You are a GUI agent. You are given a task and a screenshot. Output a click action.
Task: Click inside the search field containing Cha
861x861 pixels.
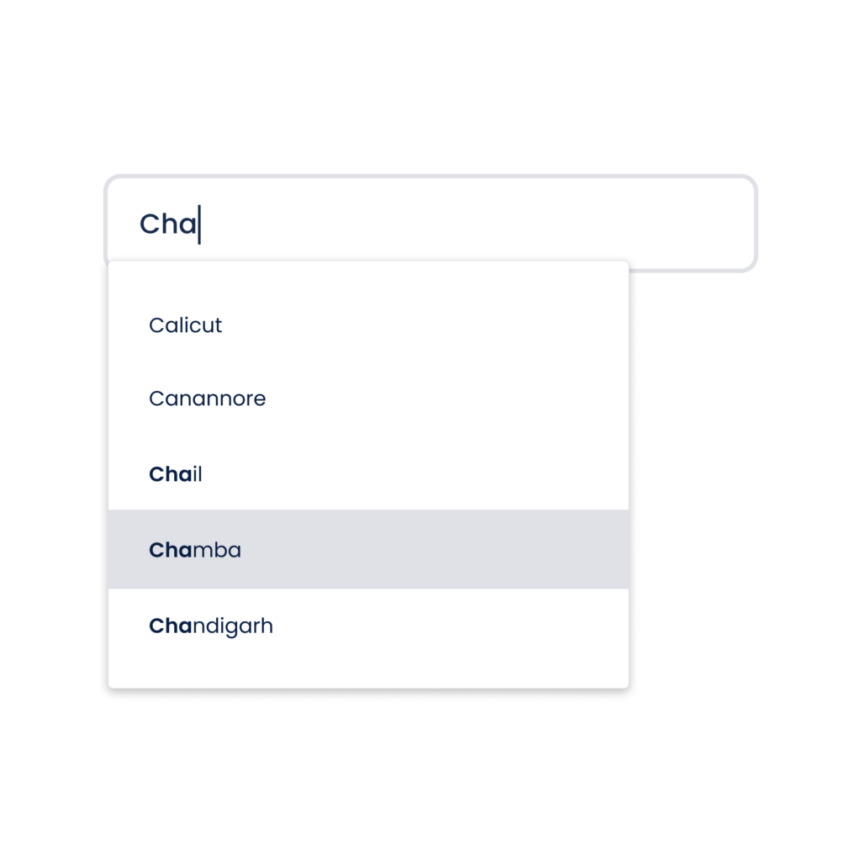click(430, 224)
